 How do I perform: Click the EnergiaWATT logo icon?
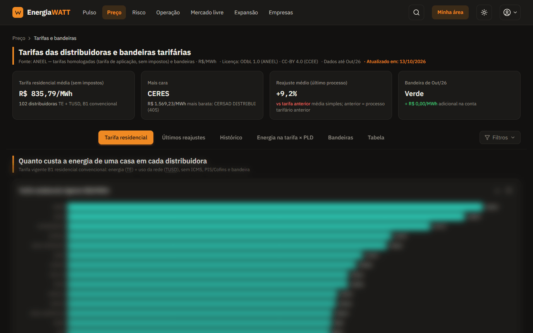[x=18, y=12]
